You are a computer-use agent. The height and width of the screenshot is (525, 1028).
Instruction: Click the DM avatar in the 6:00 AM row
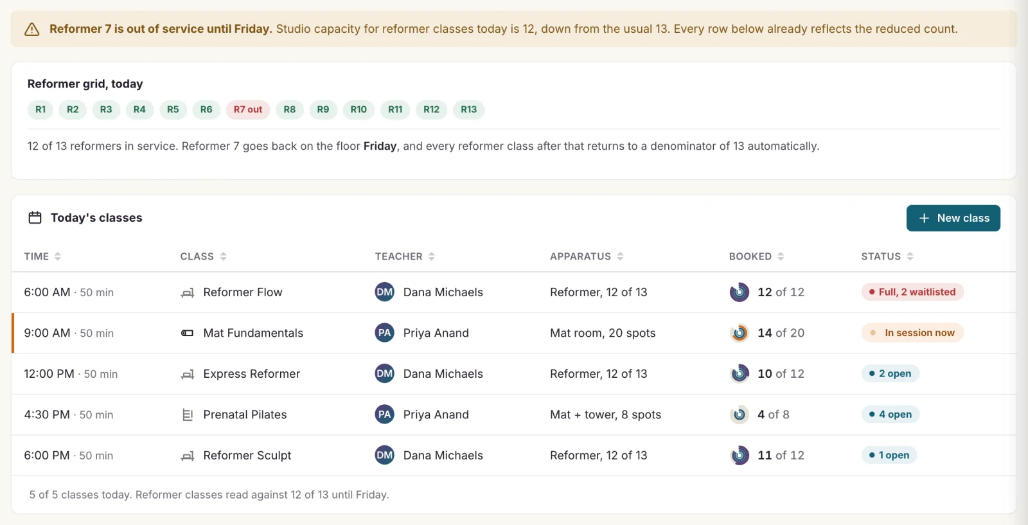(385, 292)
